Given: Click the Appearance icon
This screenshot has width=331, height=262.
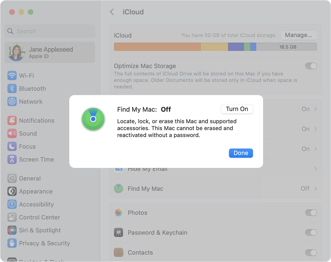Looking at the screenshot, I should (12, 191).
